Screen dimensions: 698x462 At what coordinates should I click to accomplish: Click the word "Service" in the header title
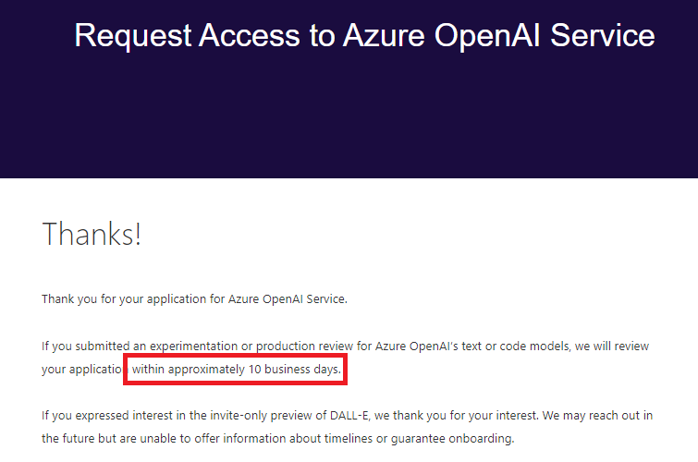click(x=602, y=35)
